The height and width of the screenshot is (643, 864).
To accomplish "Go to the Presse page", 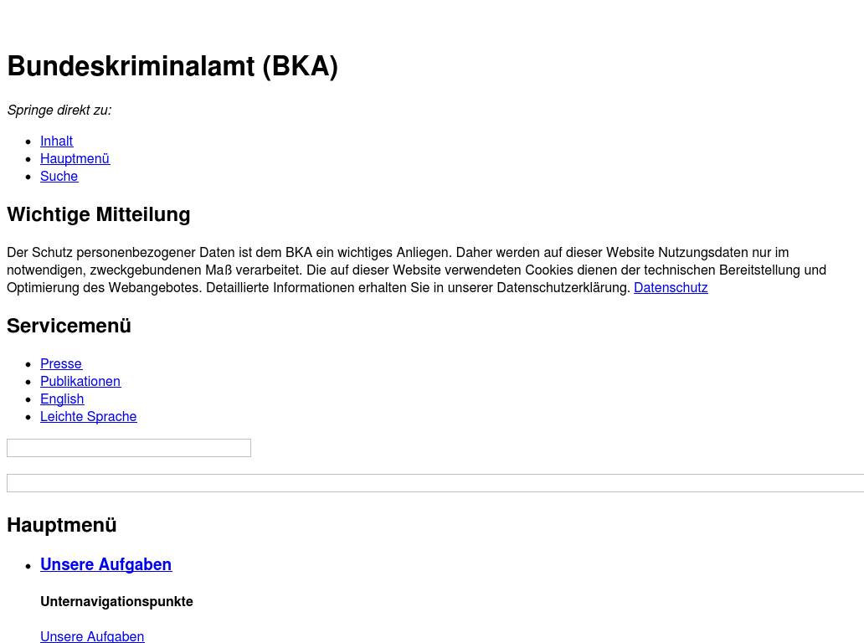I will click(x=60, y=363).
